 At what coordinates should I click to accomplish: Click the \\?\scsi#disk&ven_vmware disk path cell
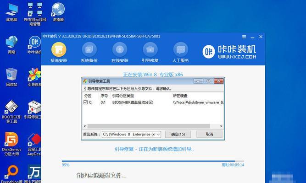pyautogui.click(x=198, y=102)
